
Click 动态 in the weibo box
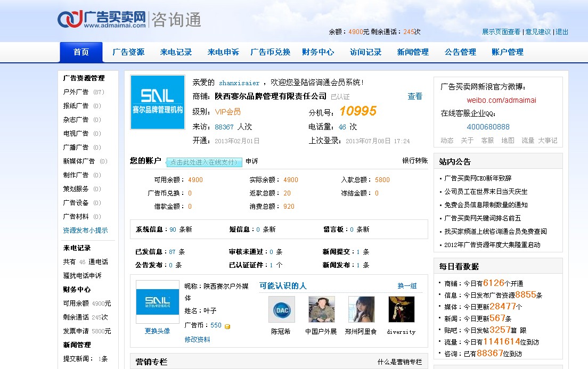pyautogui.click(x=447, y=141)
